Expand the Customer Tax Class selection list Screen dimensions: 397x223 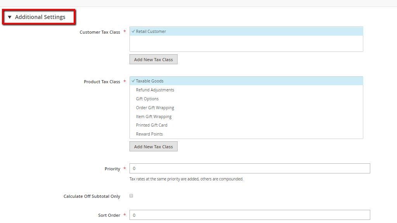point(246,39)
